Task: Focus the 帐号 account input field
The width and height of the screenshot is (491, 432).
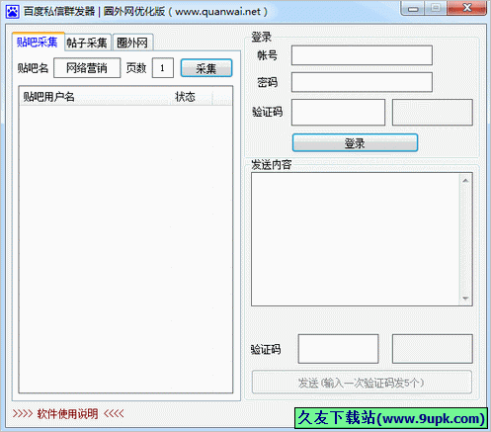Action: pyautogui.click(x=362, y=55)
